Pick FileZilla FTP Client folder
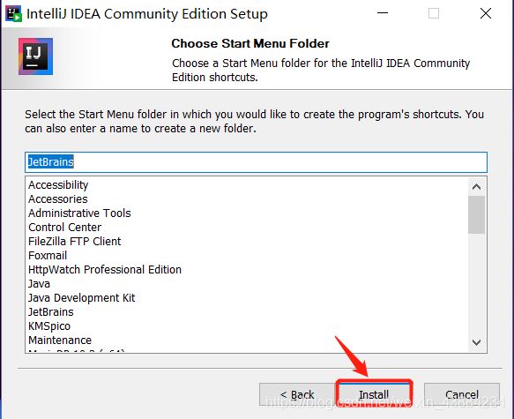 [x=75, y=242]
